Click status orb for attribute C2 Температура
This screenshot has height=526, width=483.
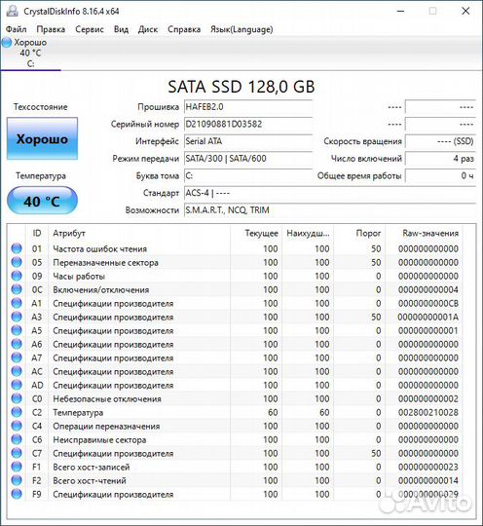pos(17,412)
